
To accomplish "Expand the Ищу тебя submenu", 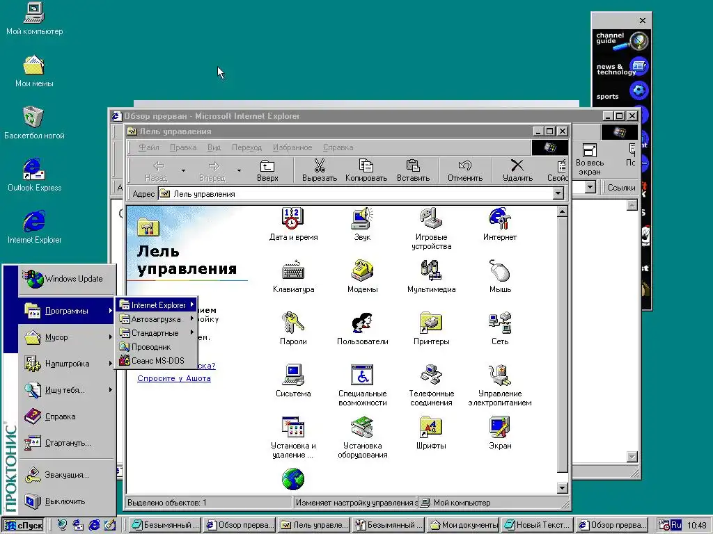I will tap(66, 389).
